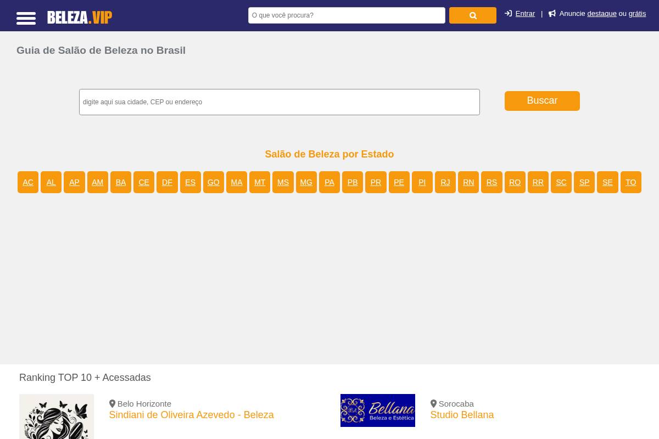Select the RJ state button
This screenshot has height=439, width=659.
pyautogui.click(x=445, y=182)
